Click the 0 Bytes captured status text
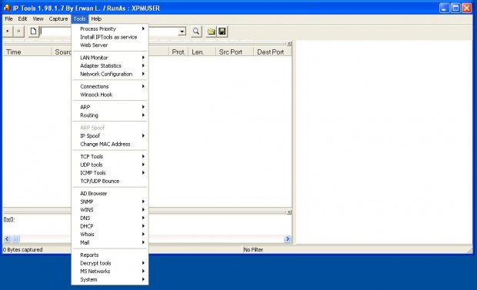The image size is (477, 290). pos(23,249)
